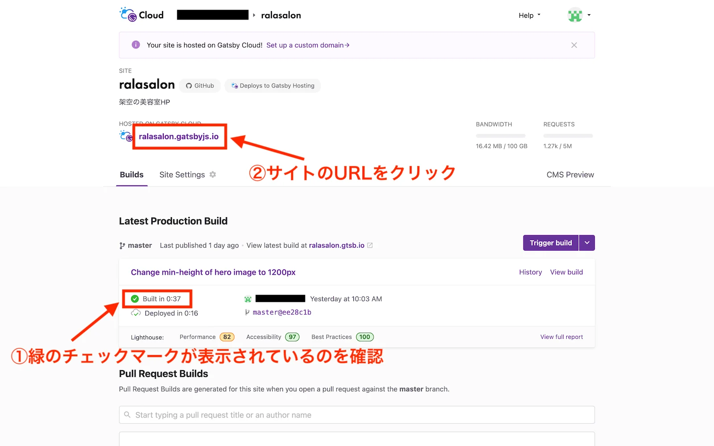Click the Best Practices score badge 100
Screen dimensions: 714x446
coord(365,337)
